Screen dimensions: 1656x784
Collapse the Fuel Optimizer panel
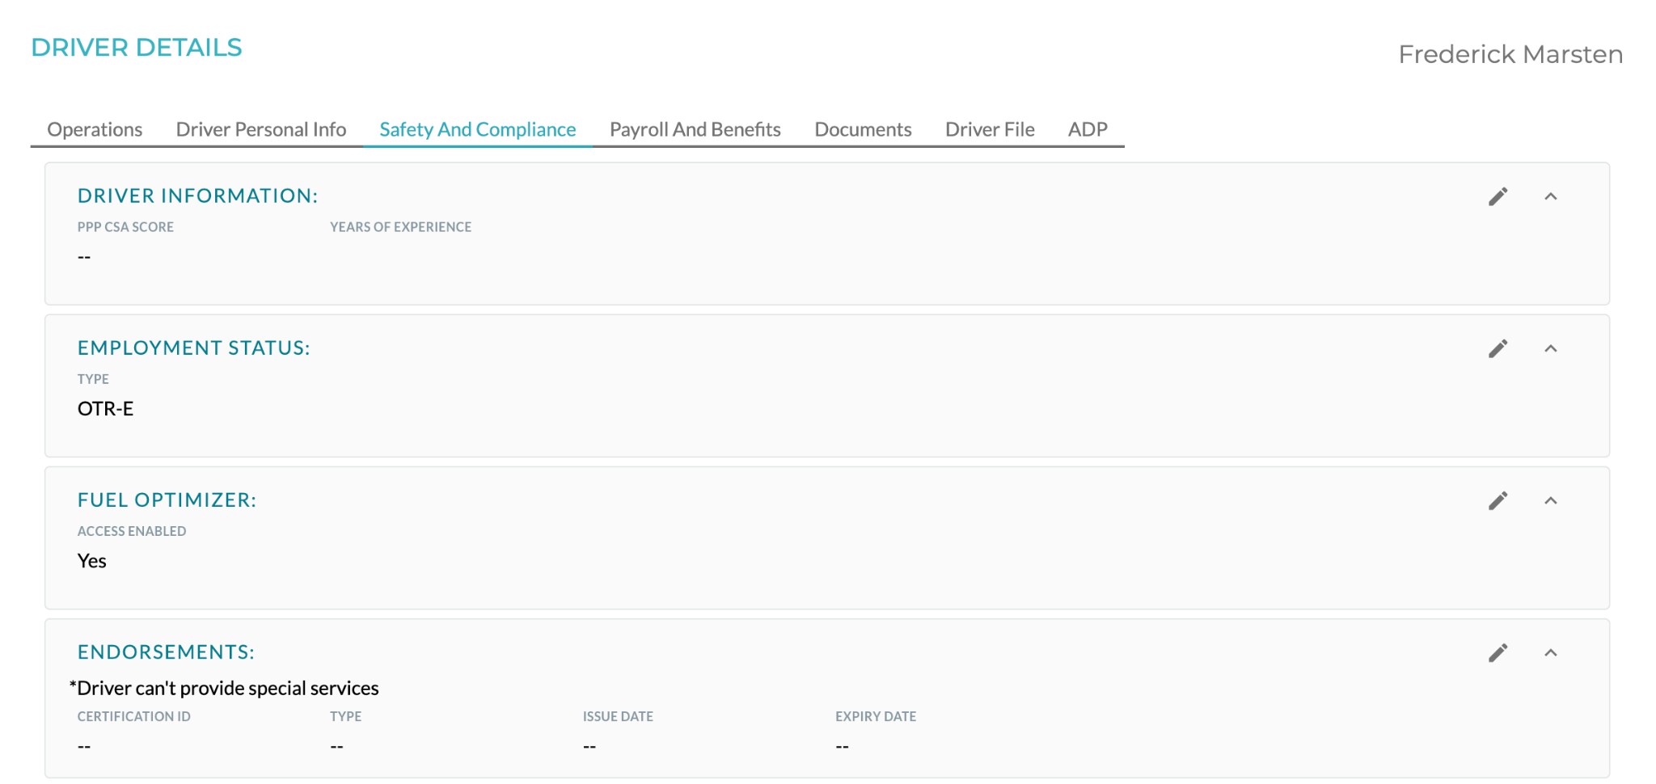point(1550,500)
